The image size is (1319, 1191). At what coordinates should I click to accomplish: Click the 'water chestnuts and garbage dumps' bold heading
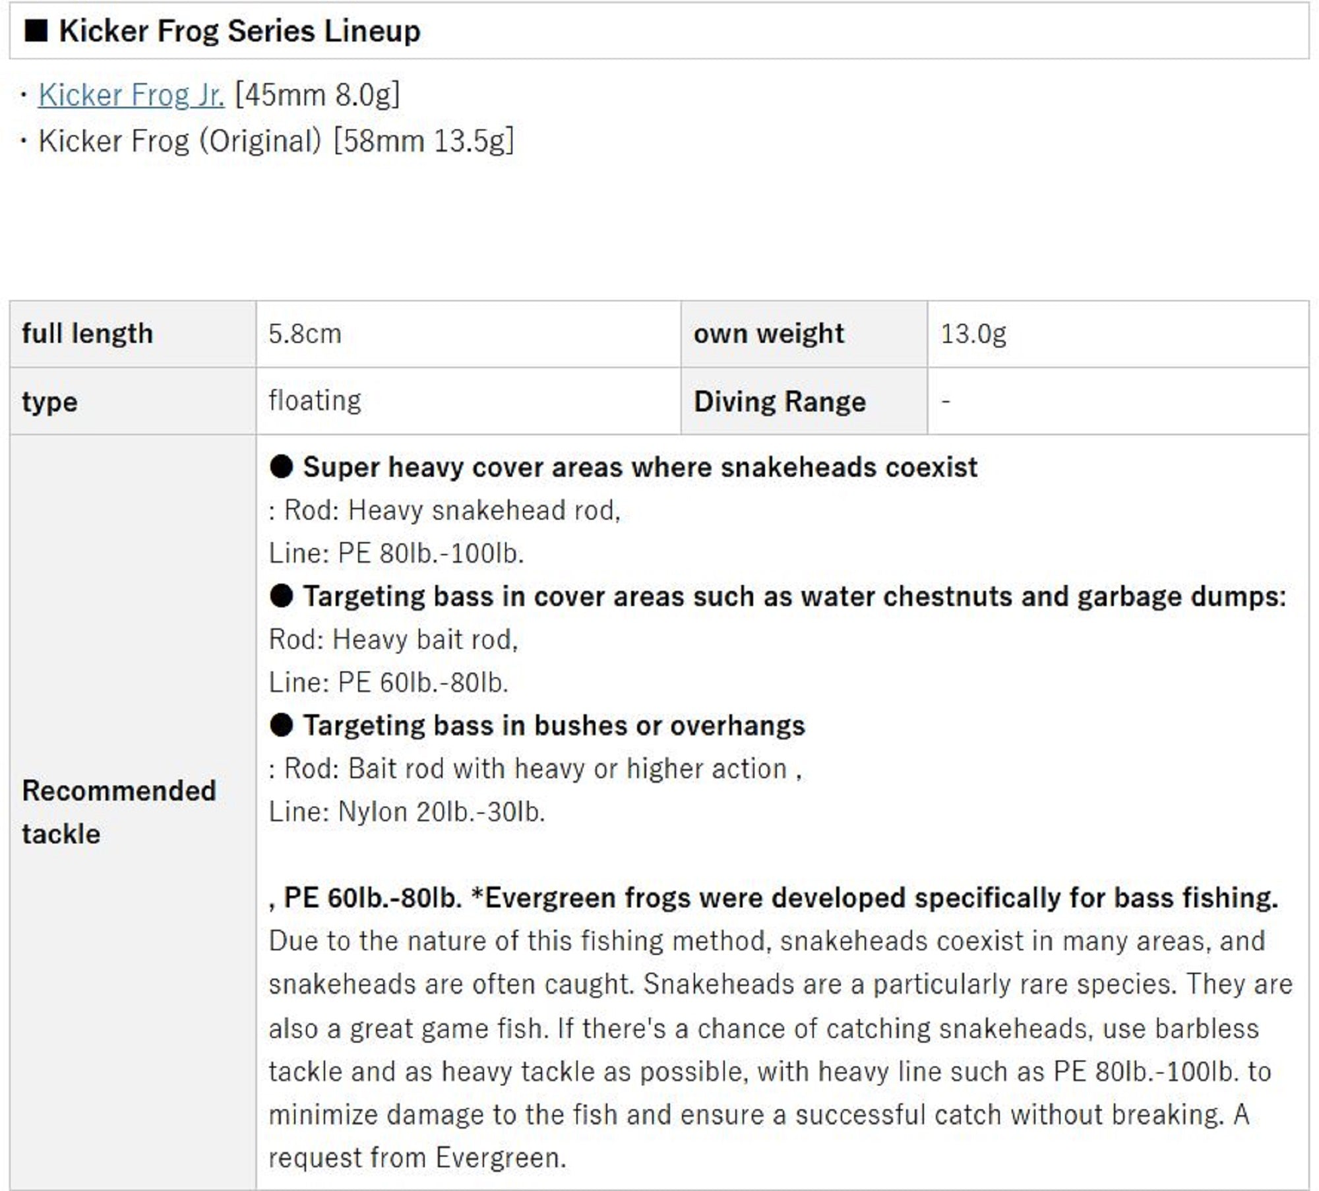click(778, 596)
